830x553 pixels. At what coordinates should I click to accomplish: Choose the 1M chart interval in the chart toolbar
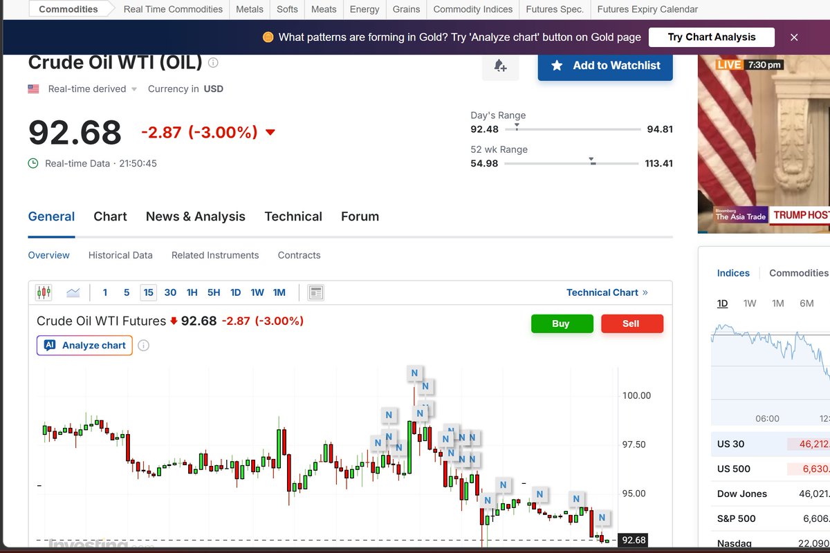279,292
